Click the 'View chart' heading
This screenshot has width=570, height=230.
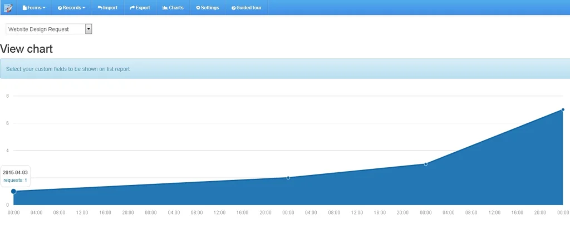click(x=27, y=49)
